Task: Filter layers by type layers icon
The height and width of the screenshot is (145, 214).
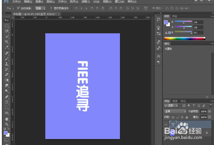Action: (194, 106)
